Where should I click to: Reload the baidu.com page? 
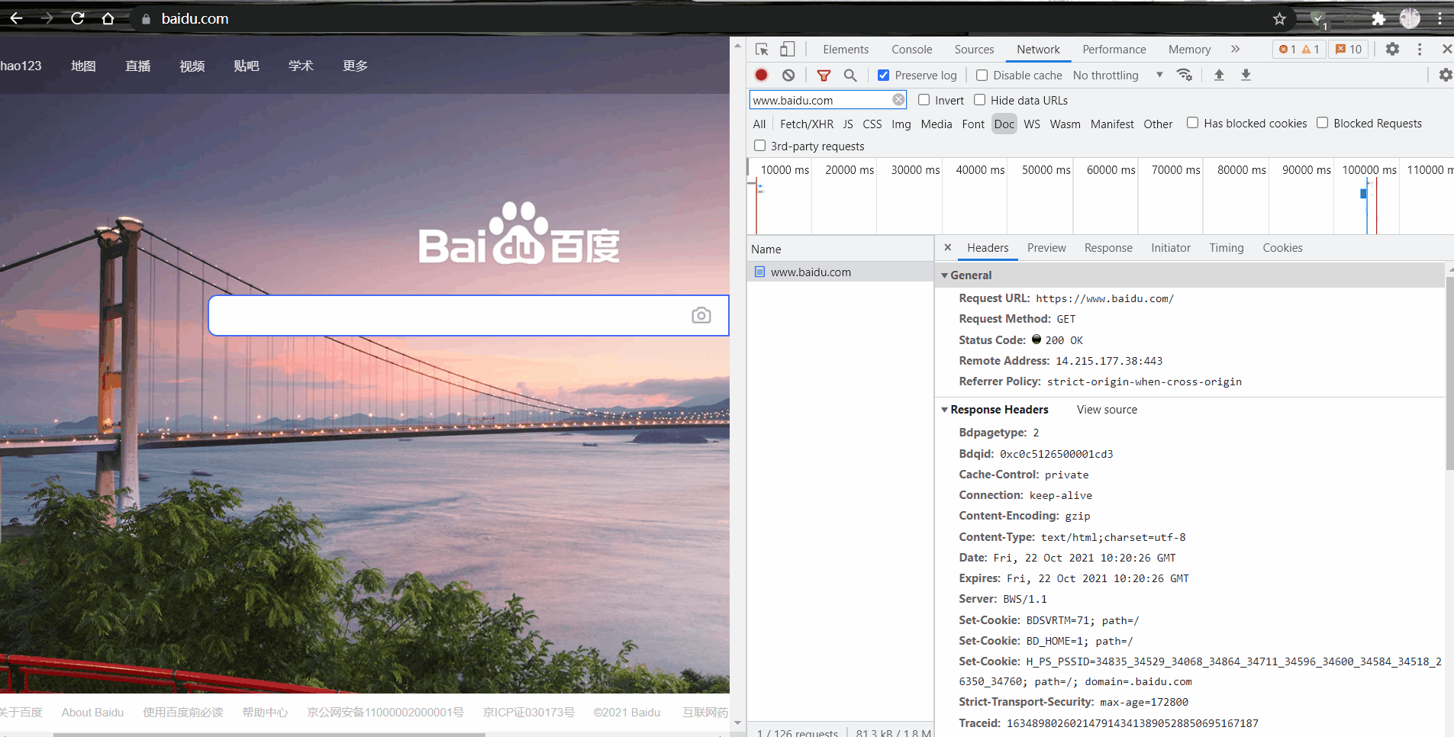click(x=77, y=18)
